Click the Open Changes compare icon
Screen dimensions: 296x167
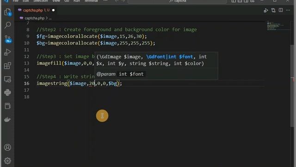(273, 10)
